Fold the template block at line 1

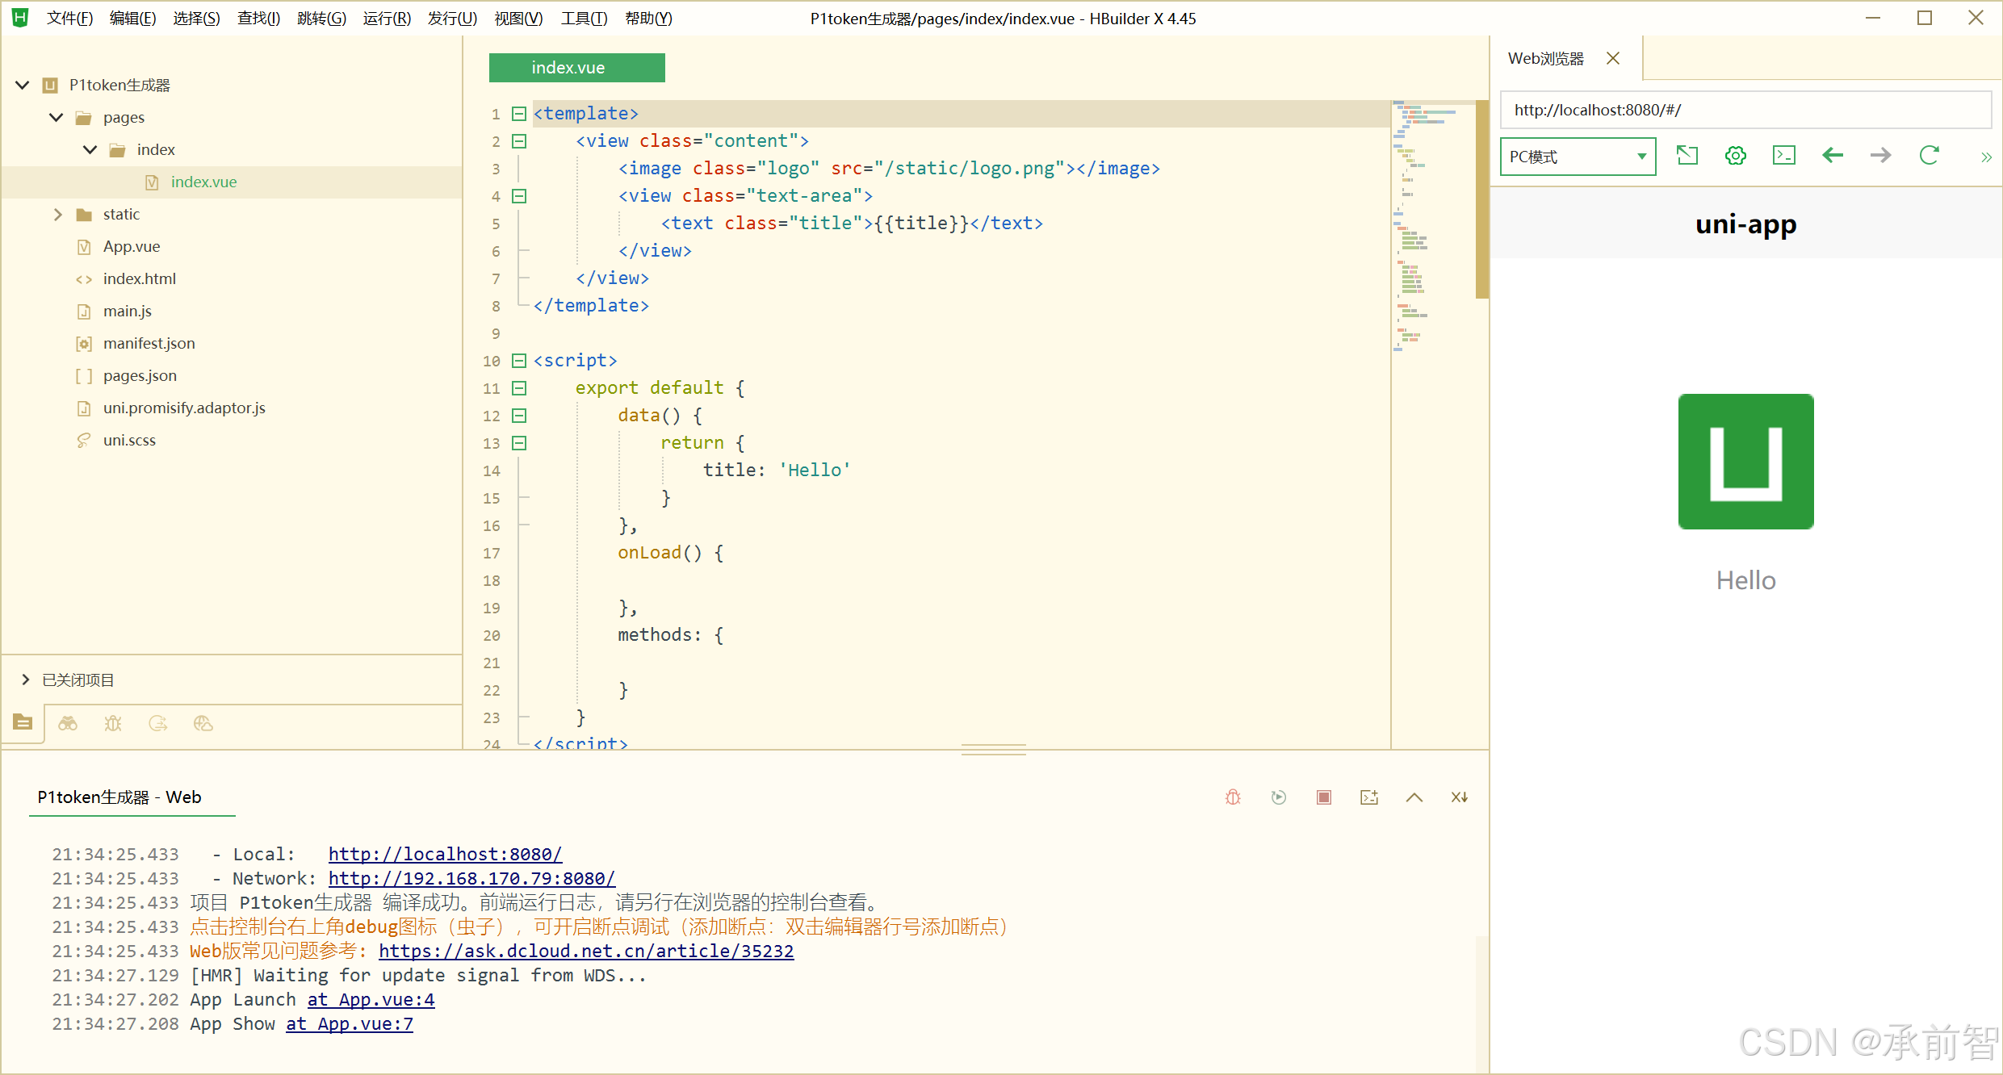click(519, 114)
